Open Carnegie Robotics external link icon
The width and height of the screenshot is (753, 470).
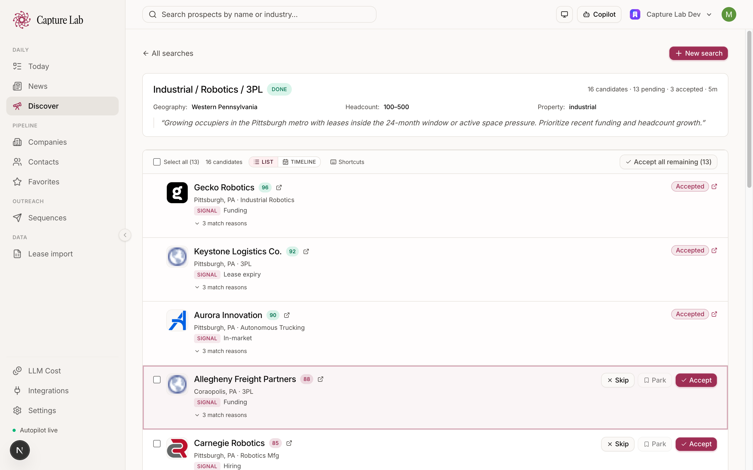[x=289, y=443]
